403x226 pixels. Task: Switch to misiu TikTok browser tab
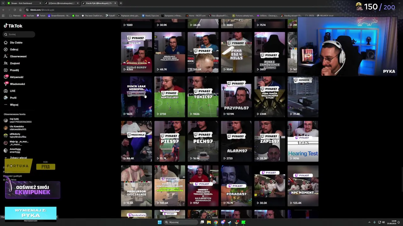point(61,3)
